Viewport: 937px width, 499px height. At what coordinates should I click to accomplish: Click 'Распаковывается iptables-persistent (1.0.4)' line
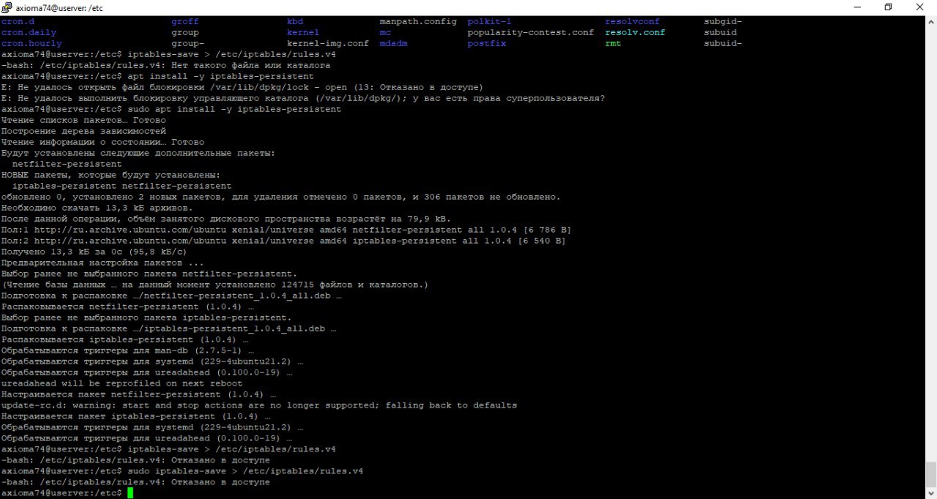click(x=124, y=339)
